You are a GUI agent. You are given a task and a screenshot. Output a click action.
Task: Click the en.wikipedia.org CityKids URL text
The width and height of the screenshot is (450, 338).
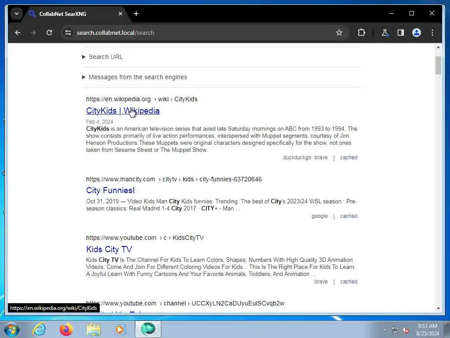coord(142,99)
